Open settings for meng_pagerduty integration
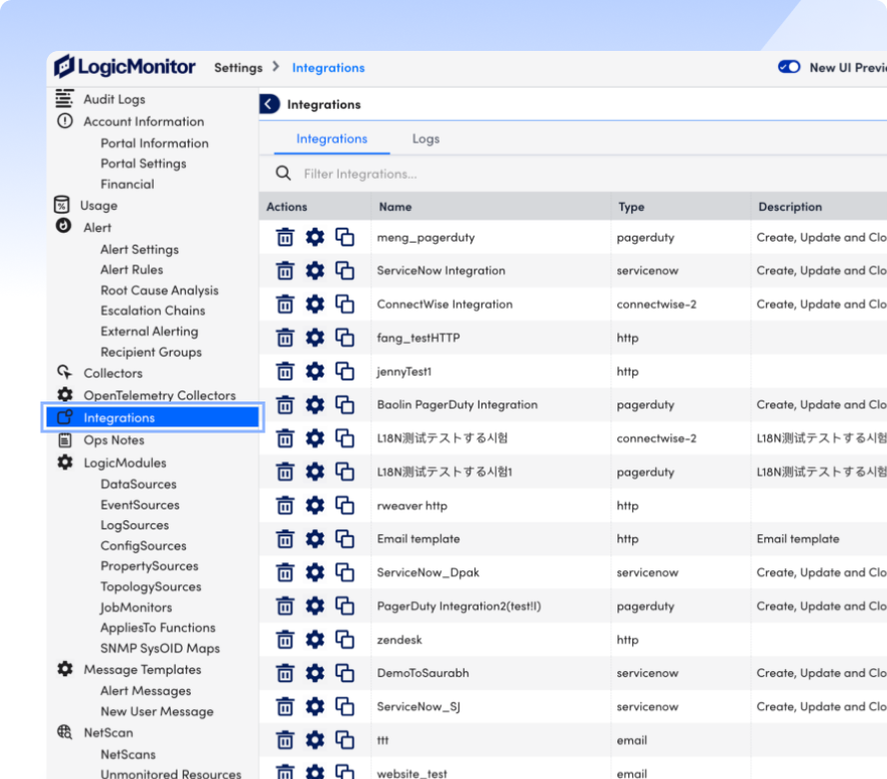Image resolution: width=887 pixels, height=779 pixels. 315,237
